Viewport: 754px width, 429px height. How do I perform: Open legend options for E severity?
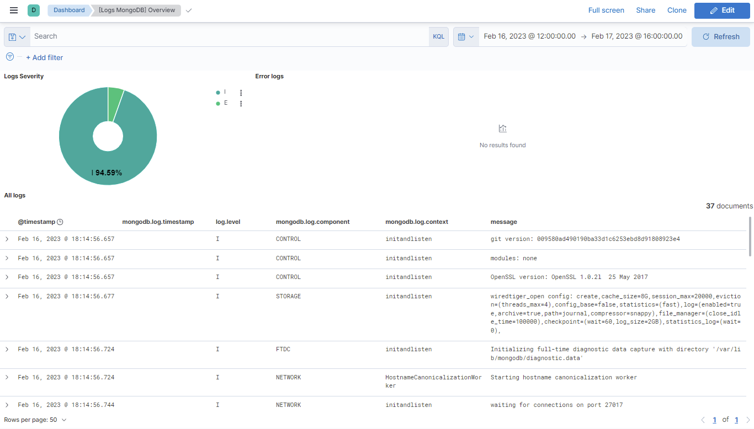click(x=241, y=104)
